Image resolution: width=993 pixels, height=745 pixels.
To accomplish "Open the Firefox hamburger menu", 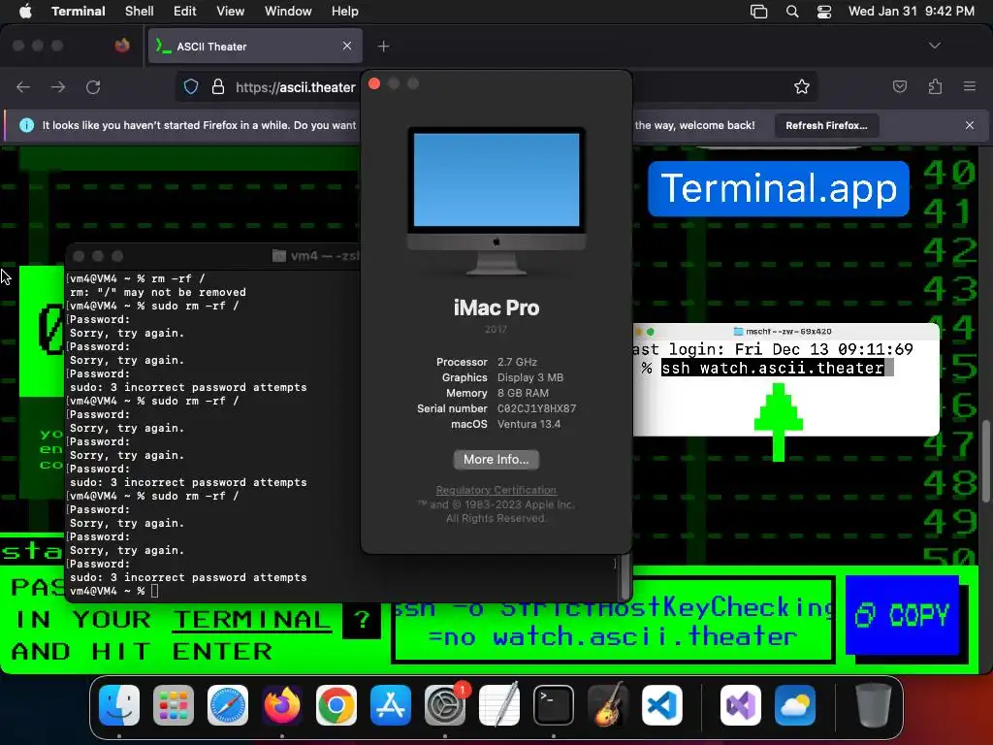I will tap(970, 86).
